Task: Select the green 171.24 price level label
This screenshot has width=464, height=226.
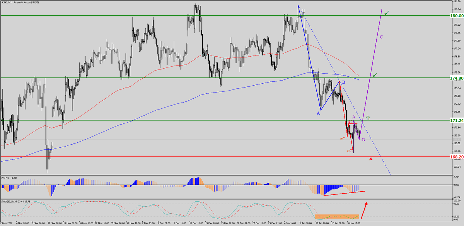Action: 457,120
